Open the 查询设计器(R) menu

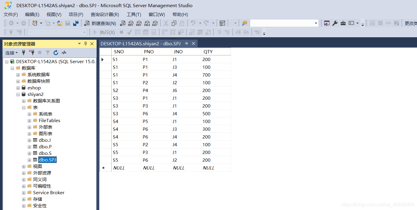tap(105, 14)
